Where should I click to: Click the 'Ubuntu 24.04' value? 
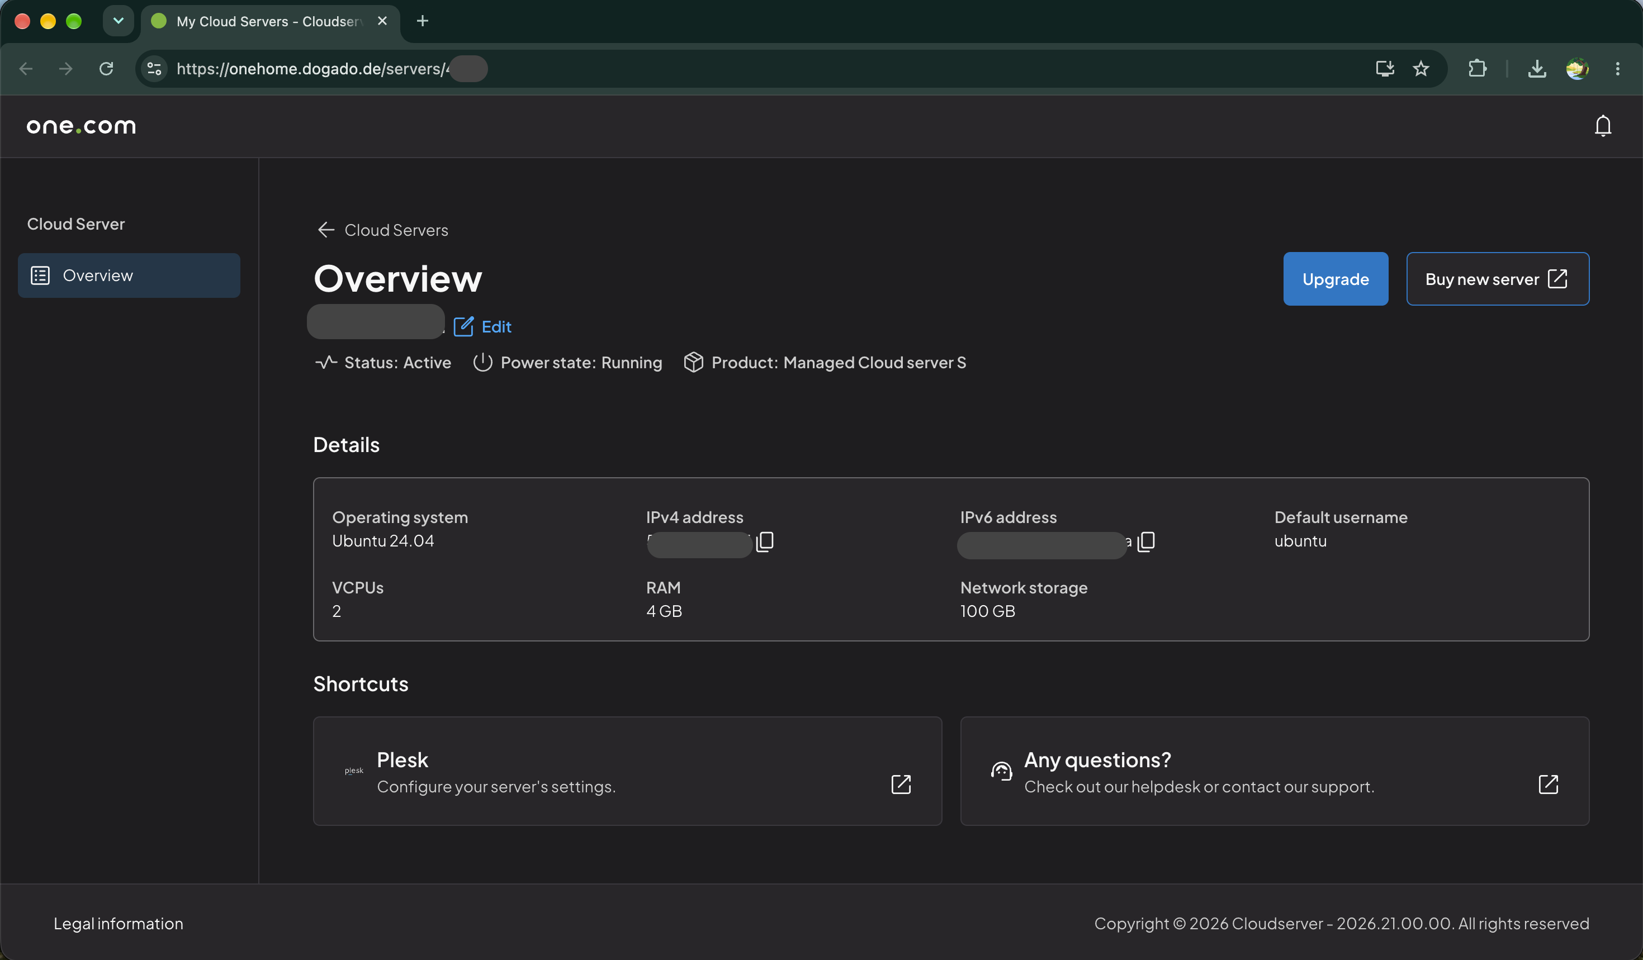(x=383, y=541)
